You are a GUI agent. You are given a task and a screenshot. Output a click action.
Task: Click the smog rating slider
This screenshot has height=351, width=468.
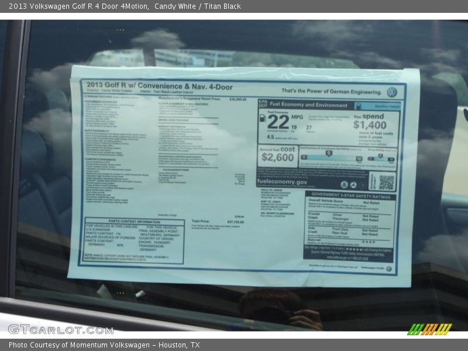[381, 159]
